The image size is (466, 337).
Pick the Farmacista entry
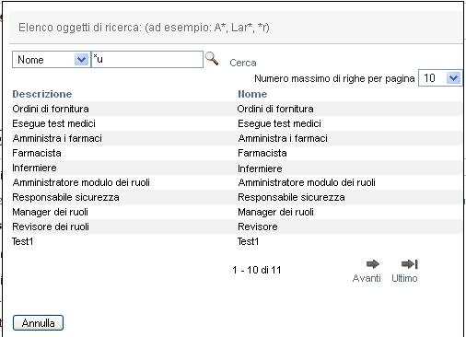pos(237,153)
